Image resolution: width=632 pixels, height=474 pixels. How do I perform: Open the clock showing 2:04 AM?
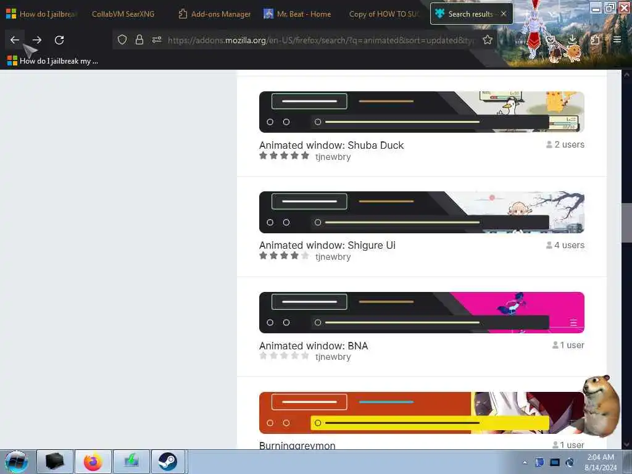coord(601,462)
